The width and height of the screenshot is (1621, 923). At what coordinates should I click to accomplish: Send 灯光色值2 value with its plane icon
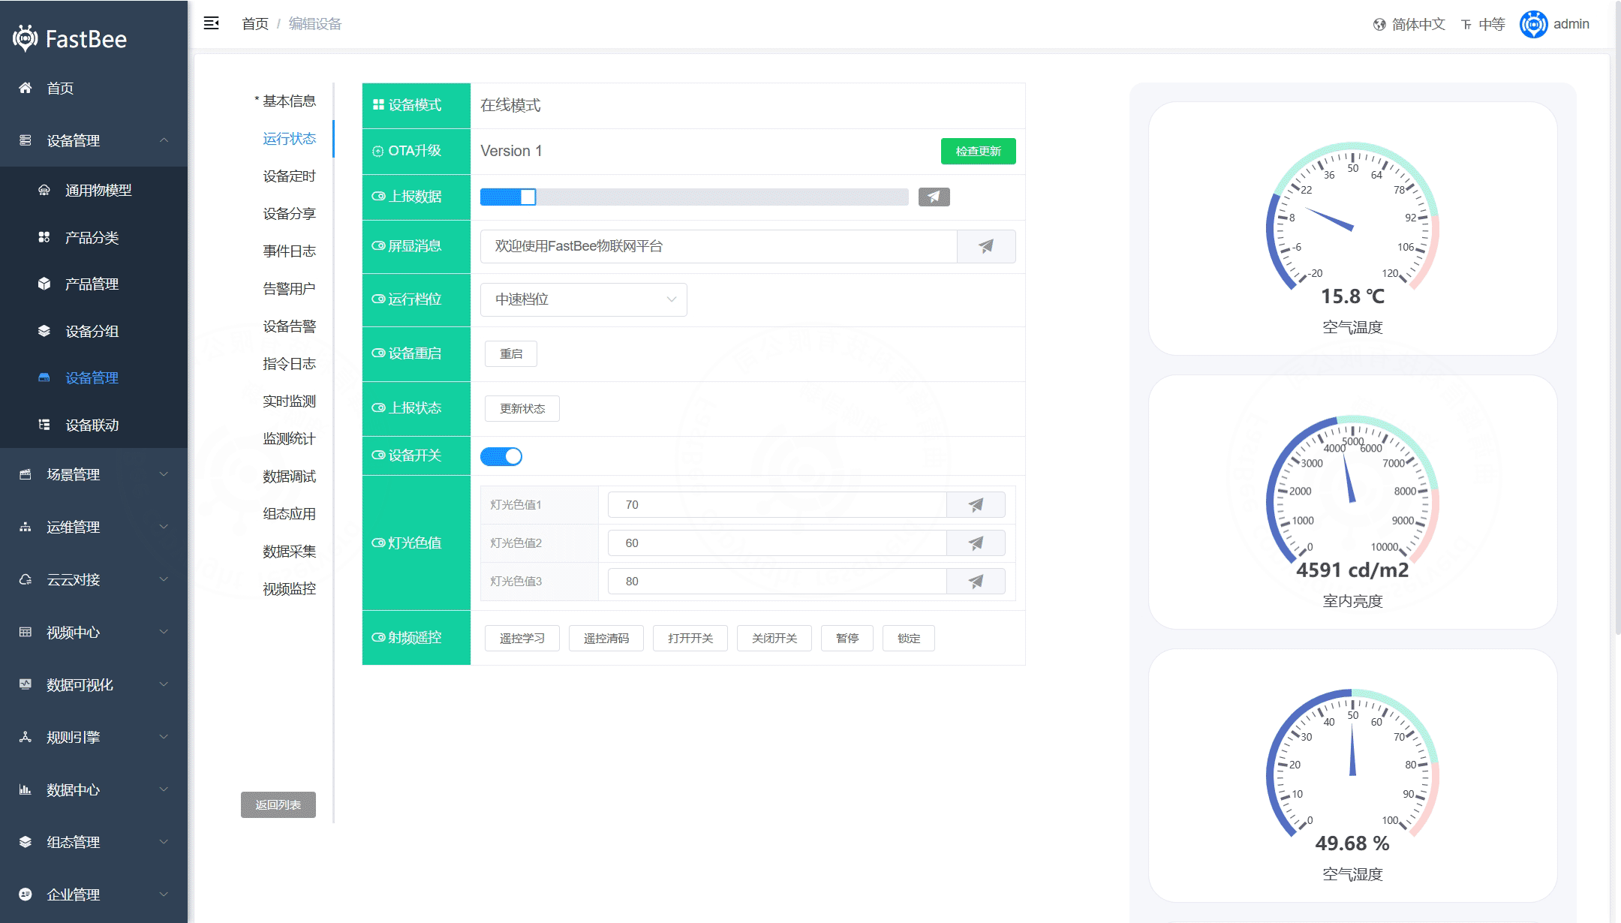(x=976, y=543)
